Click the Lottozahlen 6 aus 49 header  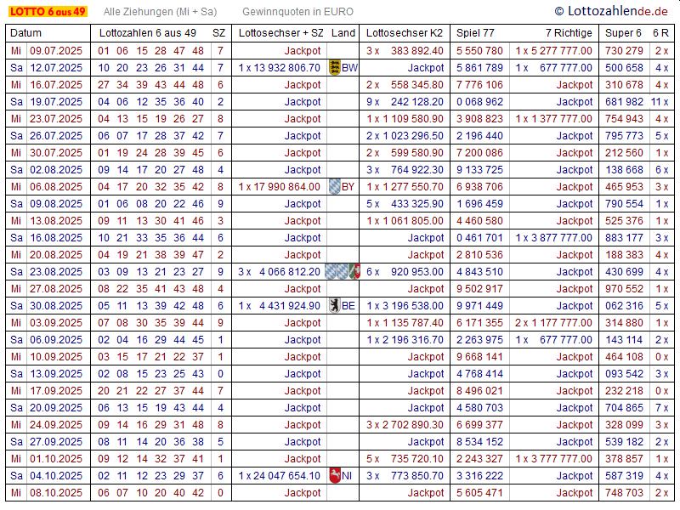click(x=148, y=33)
